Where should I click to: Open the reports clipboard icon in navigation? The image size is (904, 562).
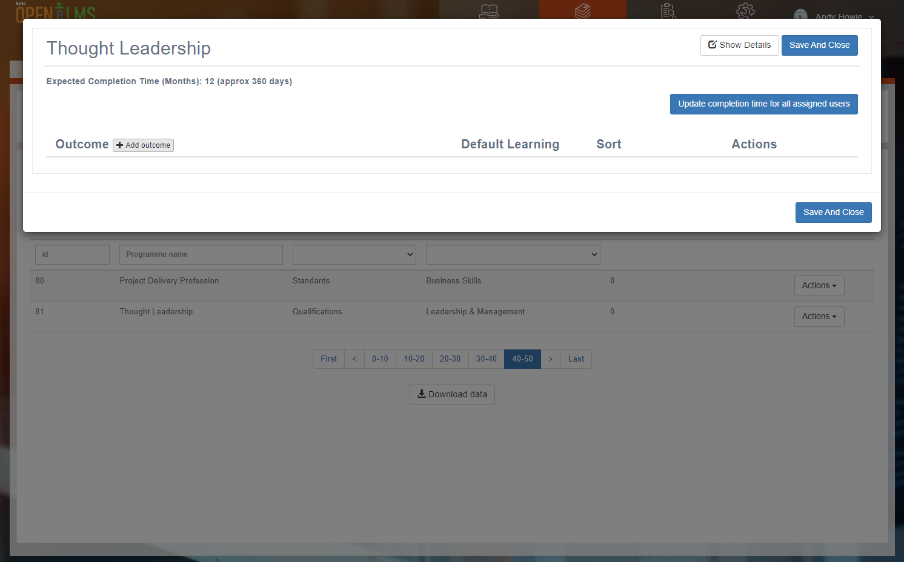click(668, 11)
